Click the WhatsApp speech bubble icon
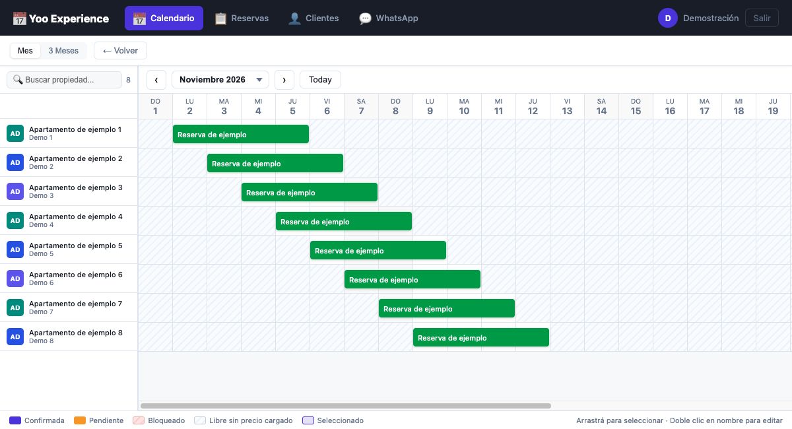 [365, 18]
